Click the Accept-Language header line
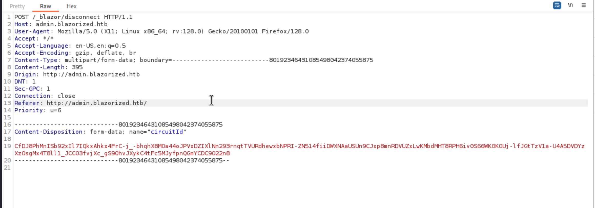595x208 pixels. pos(70,46)
